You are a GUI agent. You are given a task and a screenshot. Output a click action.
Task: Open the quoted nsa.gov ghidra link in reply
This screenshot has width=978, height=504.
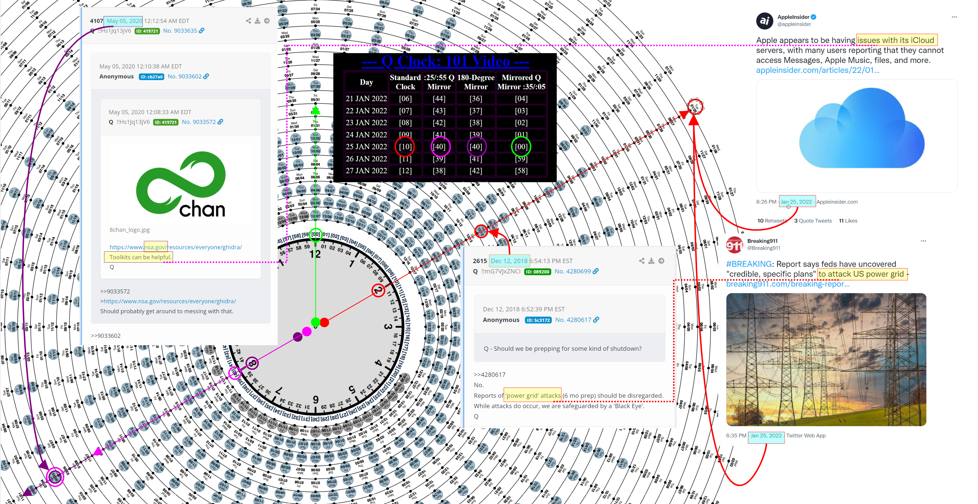pos(170,301)
